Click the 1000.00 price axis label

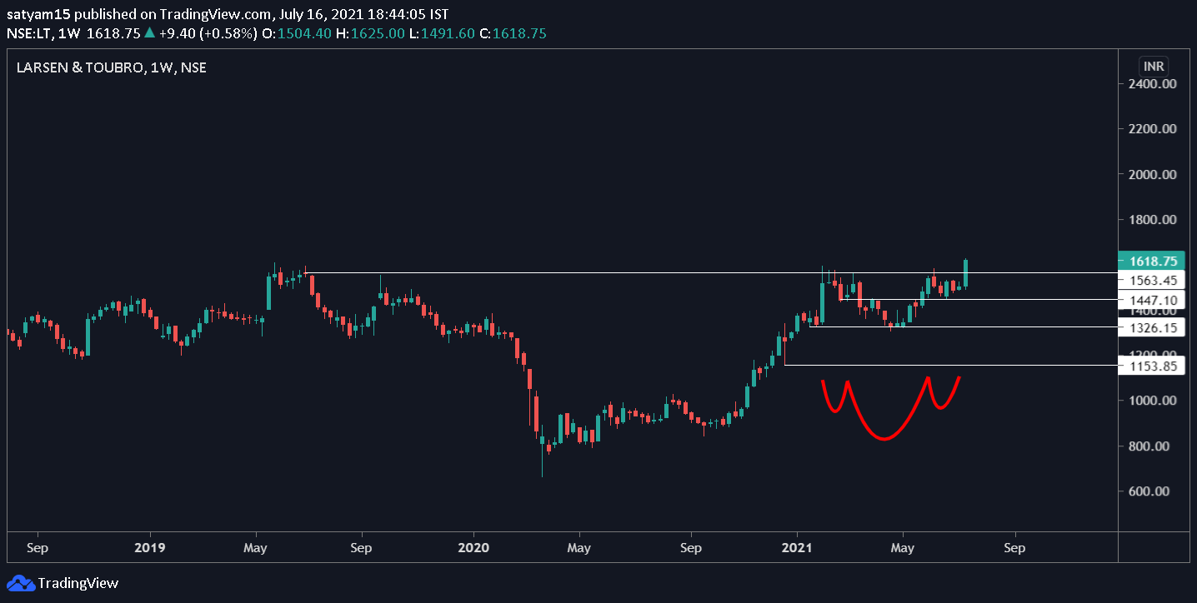[x=1153, y=401]
